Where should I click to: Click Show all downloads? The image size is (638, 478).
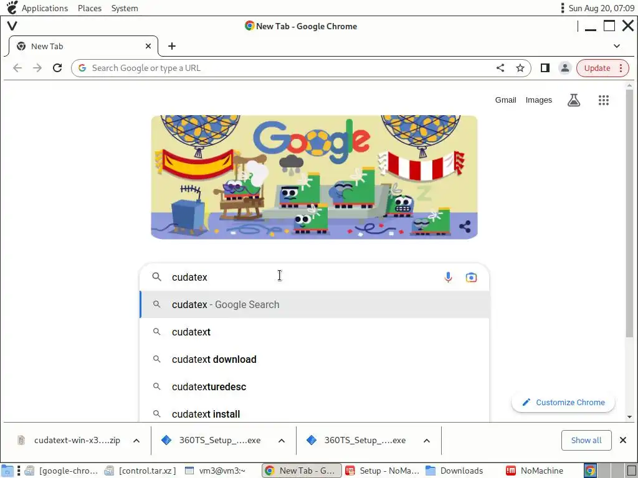coord(586,440)
